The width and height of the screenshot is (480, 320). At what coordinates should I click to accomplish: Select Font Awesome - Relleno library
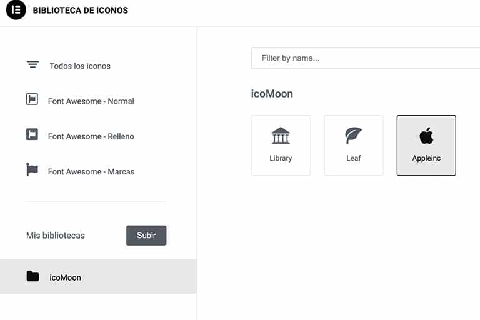click(x=91, y=136)
